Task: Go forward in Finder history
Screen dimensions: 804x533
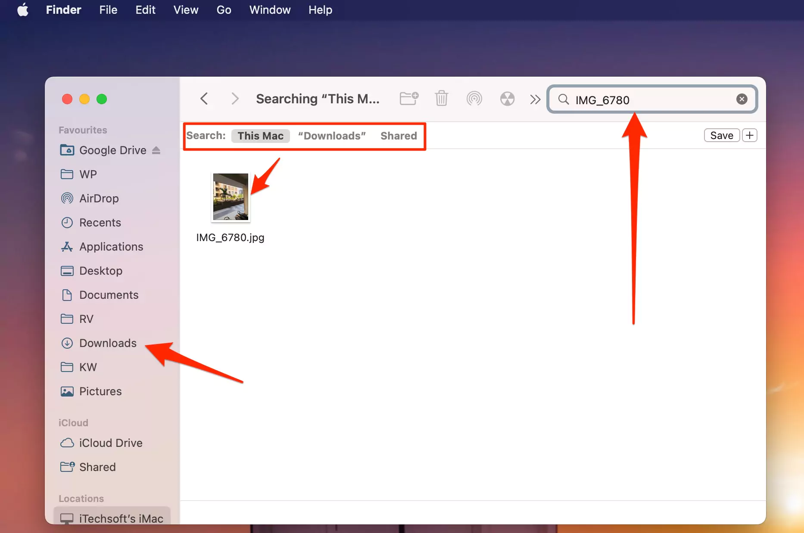Action: point(235,99)
